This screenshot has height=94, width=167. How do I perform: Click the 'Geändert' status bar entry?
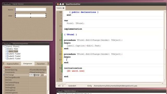[72, 86]
